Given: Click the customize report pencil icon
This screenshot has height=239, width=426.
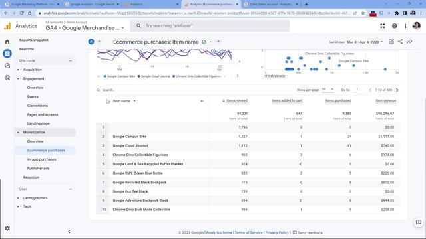Looking at the screenshot, I should (x=391, y=42).
